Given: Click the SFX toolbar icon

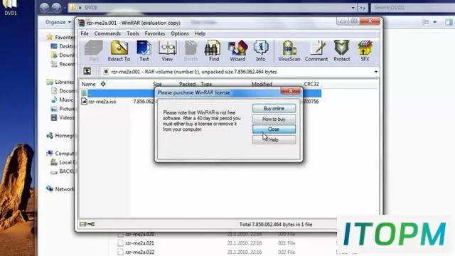Looking at the screenshot, I should click(x=365, y=51).
